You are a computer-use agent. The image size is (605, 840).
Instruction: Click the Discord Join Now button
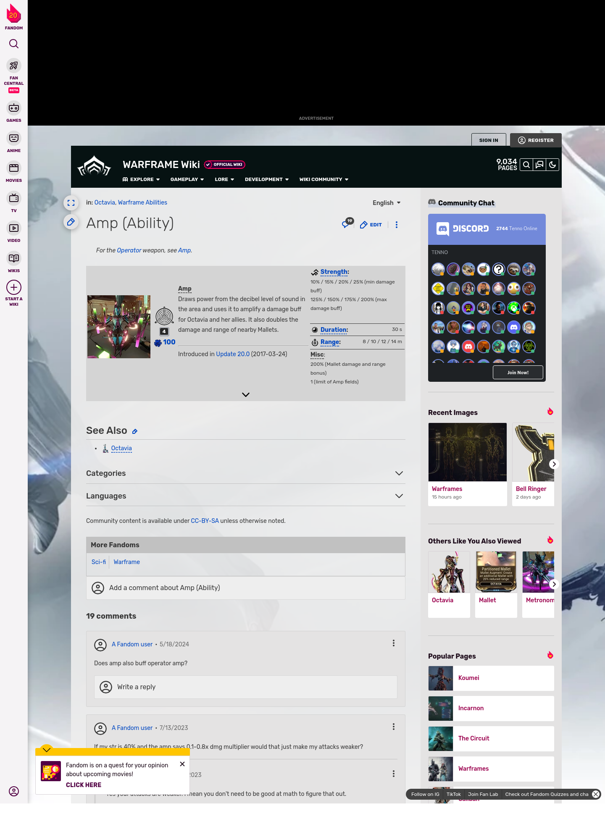518,373
